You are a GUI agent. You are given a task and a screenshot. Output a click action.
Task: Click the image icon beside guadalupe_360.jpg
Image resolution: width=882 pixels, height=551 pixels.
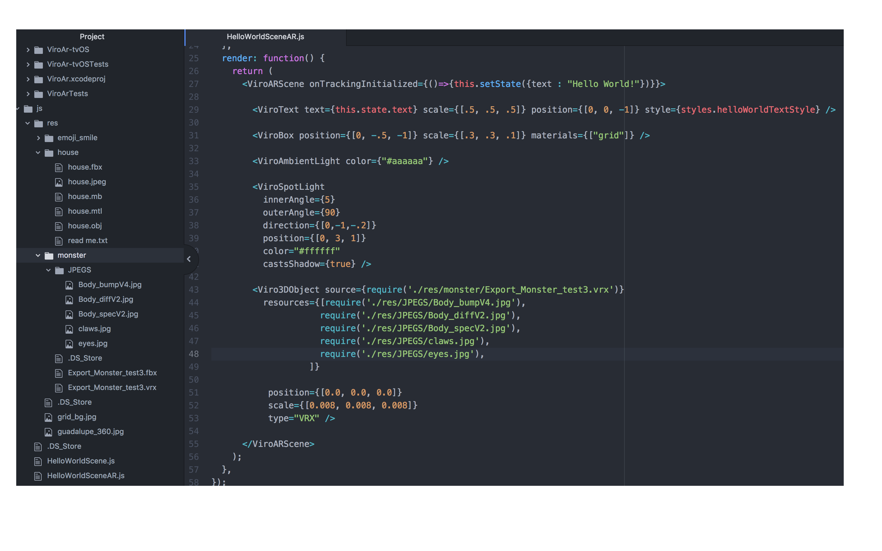point(49,432)
